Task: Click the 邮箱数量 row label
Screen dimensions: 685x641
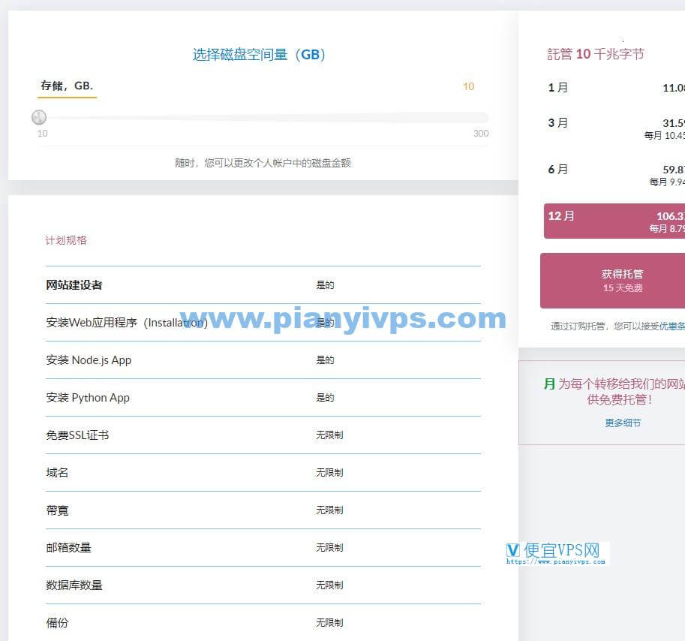Action: pyautogui.click(x=68, y=547)
